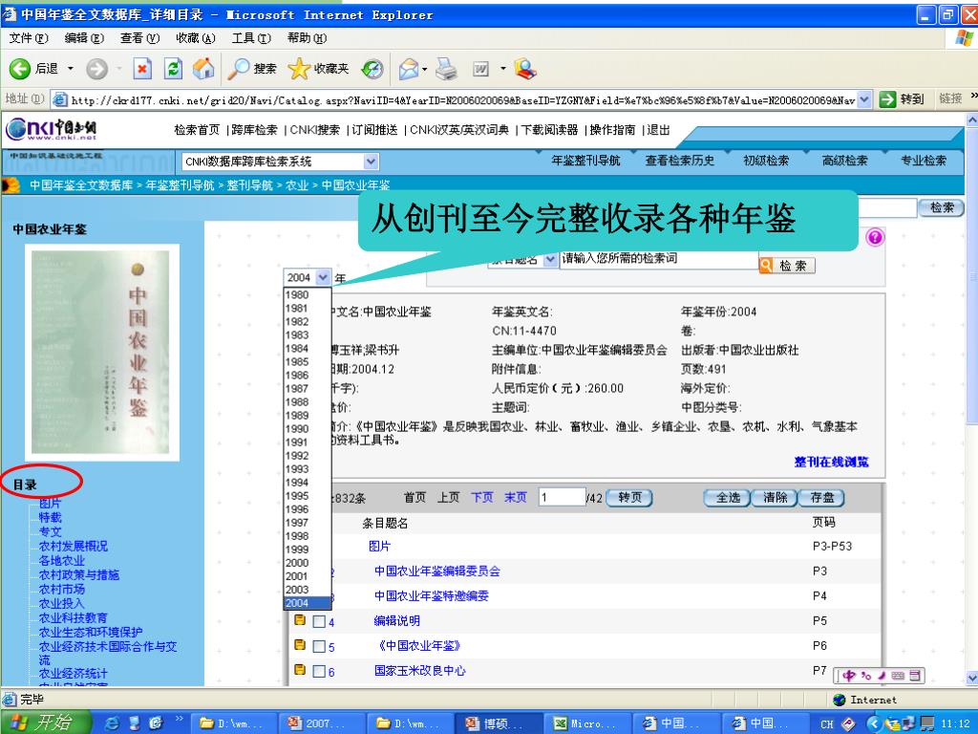
Task: Click the 存盘 button
Action: coord(822,497)
